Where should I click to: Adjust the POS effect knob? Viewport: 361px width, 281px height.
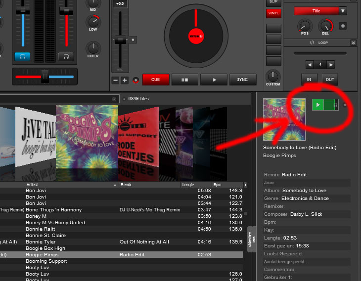click(305, 26)
